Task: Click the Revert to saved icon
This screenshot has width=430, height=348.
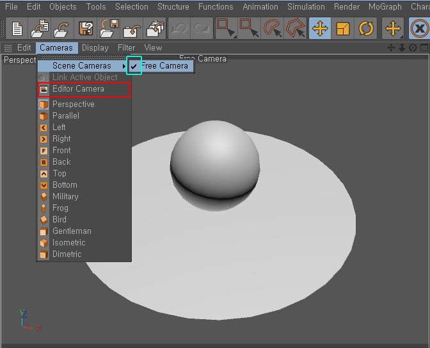Action: tap(63, 29)
